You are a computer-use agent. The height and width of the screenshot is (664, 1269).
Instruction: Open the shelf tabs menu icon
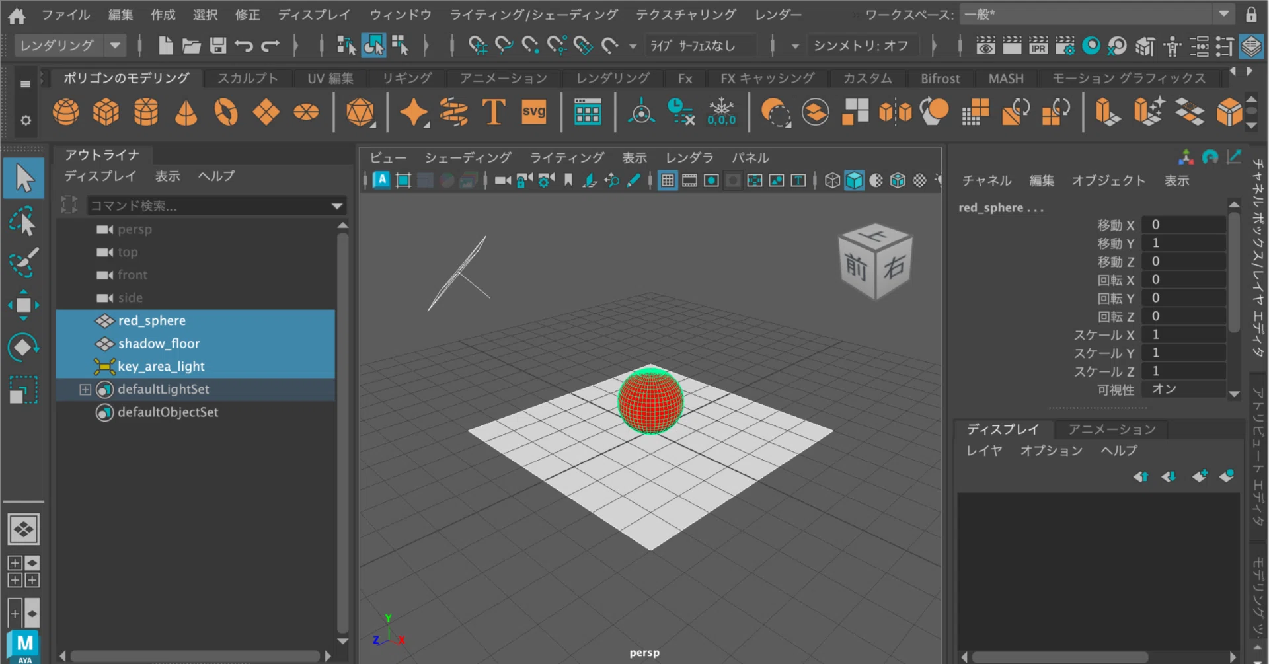tap(25, 84)
